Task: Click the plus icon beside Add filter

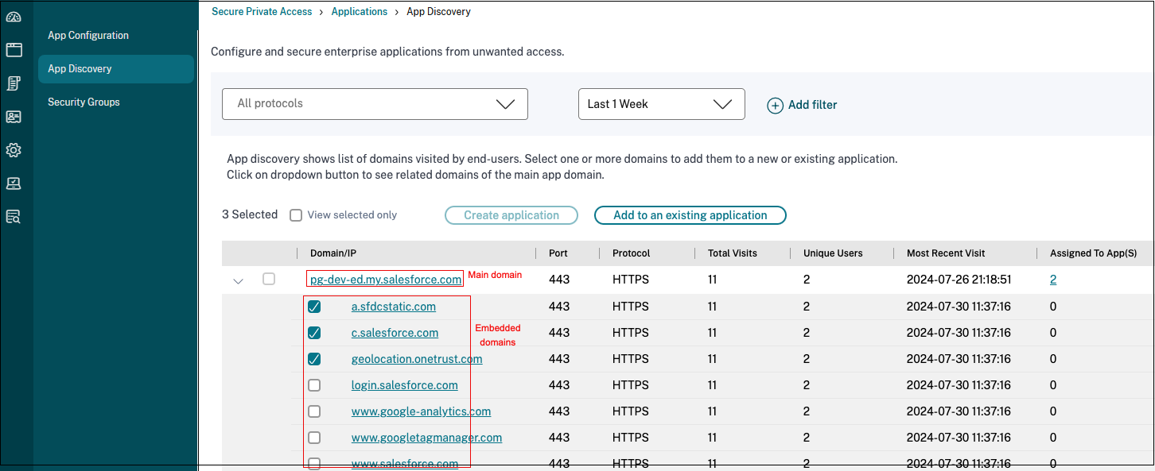Action: (x=775, y=105)
